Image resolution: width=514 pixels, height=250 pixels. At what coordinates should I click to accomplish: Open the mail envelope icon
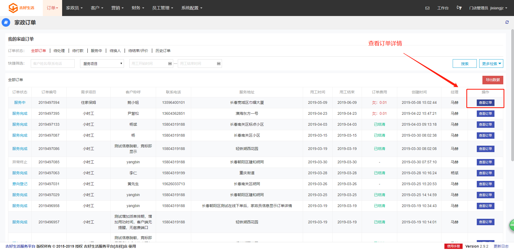427,8
